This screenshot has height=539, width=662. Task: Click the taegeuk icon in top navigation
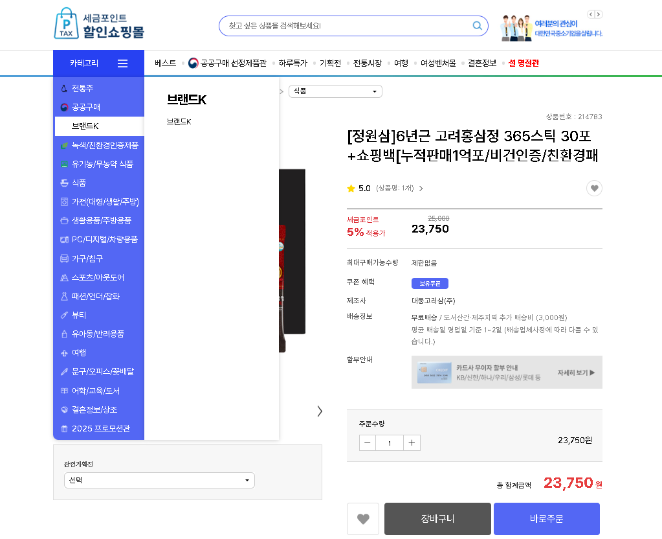coord(193,63)
